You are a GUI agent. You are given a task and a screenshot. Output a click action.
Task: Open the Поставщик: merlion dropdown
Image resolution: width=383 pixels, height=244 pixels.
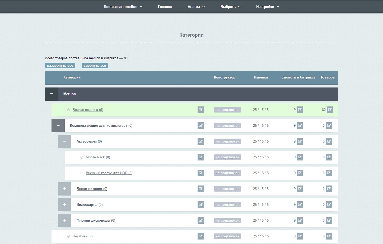coord(123,7)
